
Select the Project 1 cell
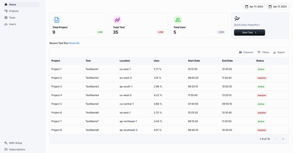pyautogui.click(x=56, y=69)
